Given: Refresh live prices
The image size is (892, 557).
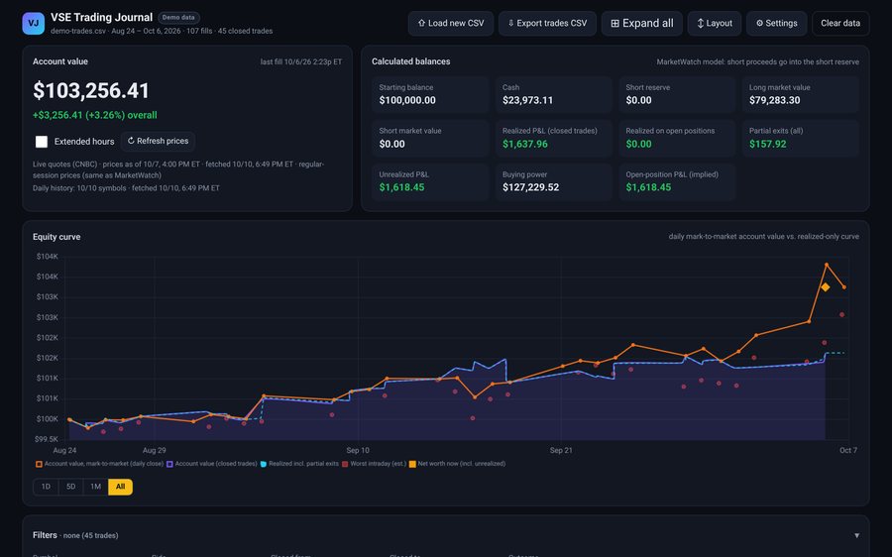Looking at the screenshot, I should pos(158,141).
